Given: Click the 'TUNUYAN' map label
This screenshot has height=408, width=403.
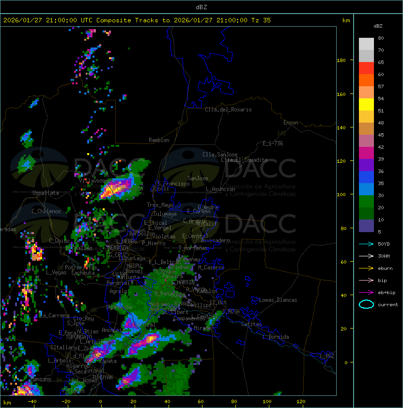Looking at the screenshot, I should tap(103, 377).
